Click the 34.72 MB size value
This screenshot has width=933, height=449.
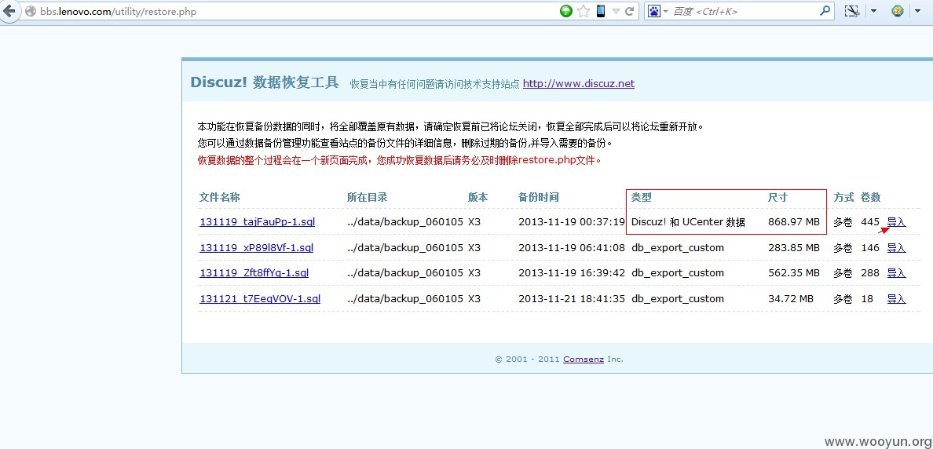pyautogui.click(x=791, y=298)
